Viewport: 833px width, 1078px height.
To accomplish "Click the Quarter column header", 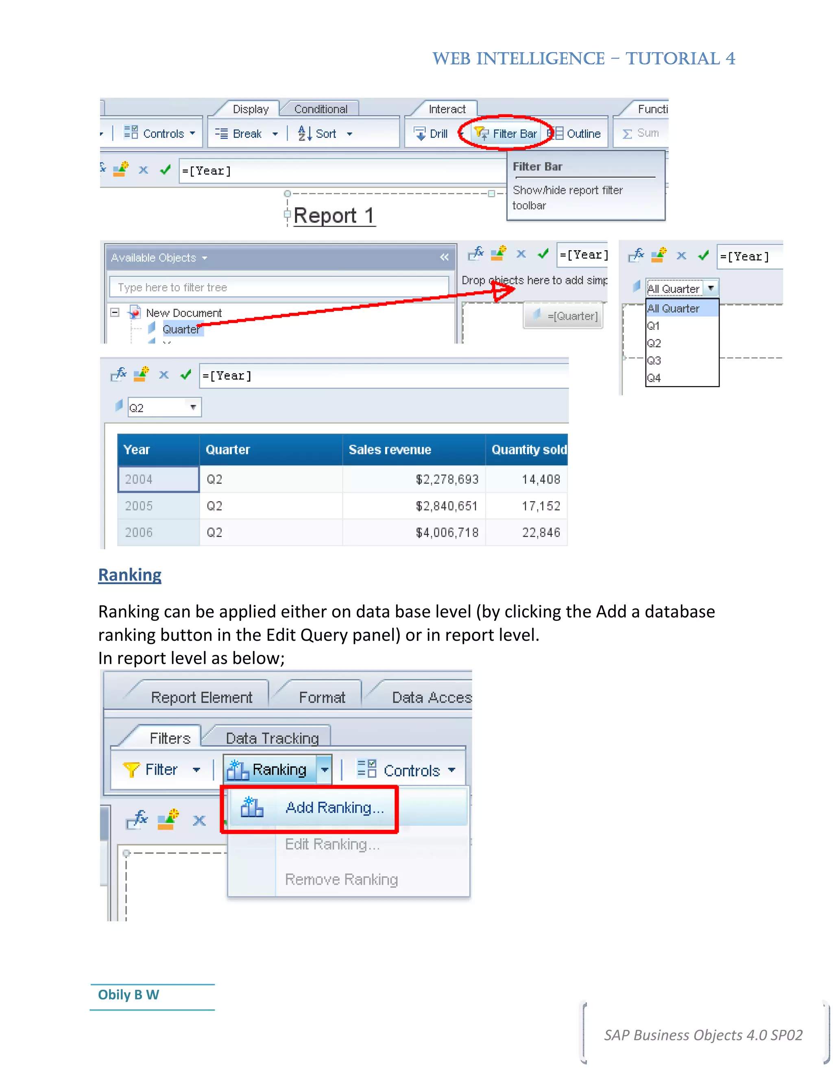I will (271, 450).
